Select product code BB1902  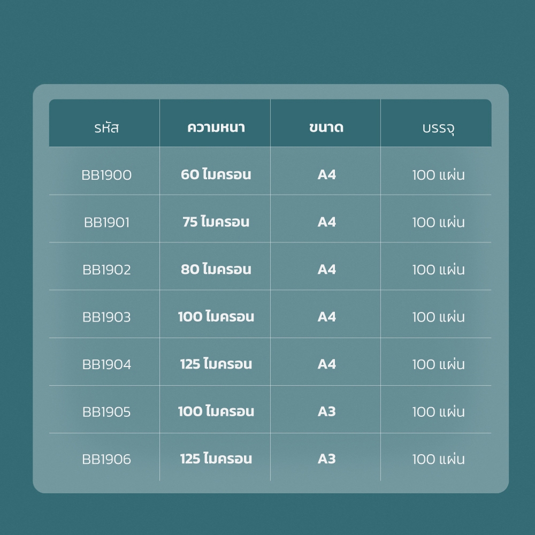[x=106, y=270]
